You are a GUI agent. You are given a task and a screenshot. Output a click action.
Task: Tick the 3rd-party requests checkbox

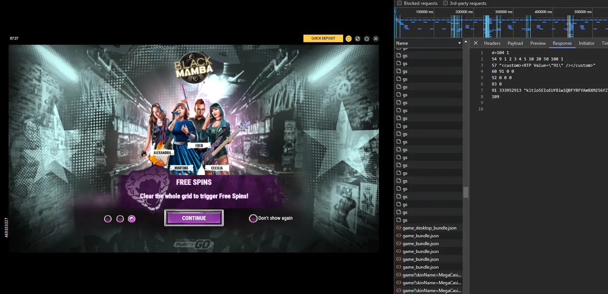click(x=445, y=3)
